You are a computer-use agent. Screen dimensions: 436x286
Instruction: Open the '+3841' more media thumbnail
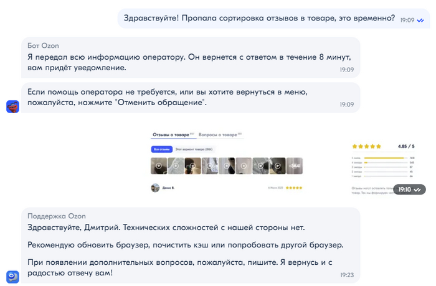tap(295, 166)
